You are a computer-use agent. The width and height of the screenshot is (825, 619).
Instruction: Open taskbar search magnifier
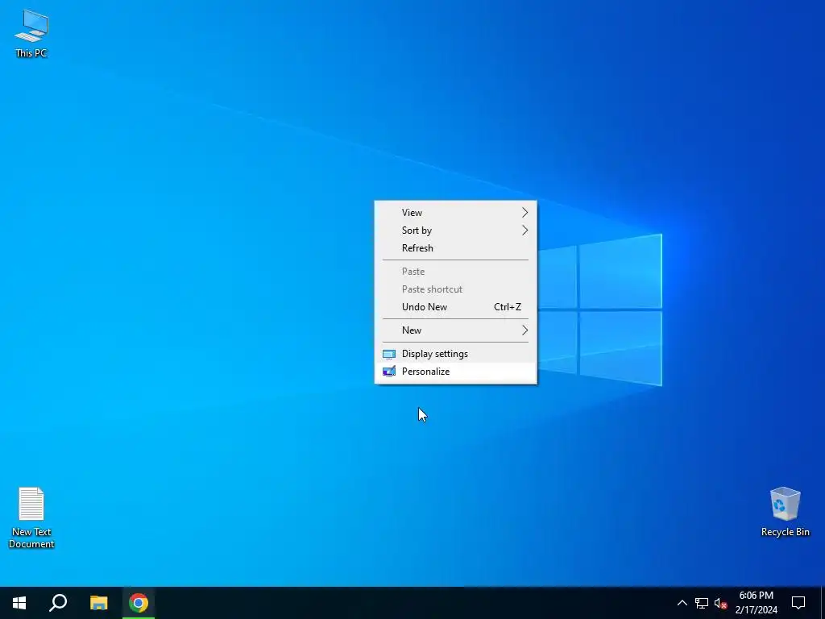click(58, 603)
